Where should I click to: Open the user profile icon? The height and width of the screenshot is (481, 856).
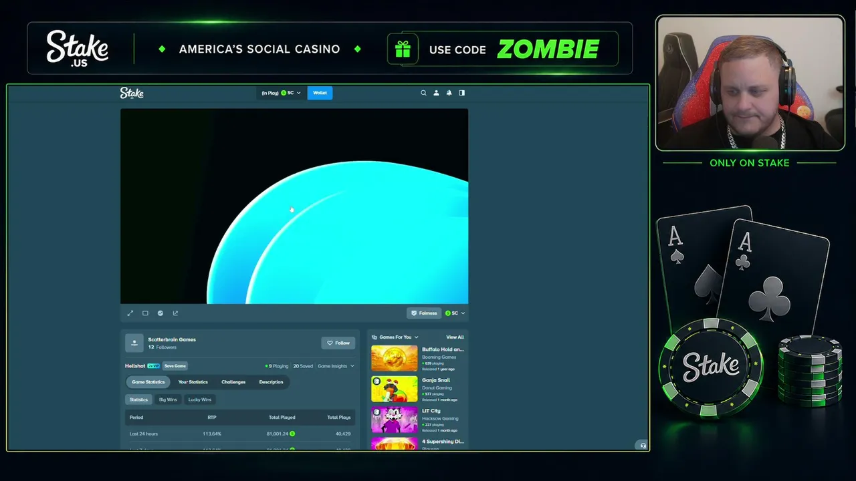[x=436, y=93]
